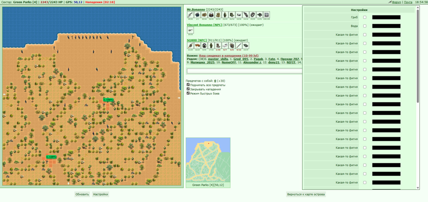Screen dimensions: 428x202
Task: Click Vincent Bonanno's aircraft icon (25/25)
Action: [x=190, y=30]
